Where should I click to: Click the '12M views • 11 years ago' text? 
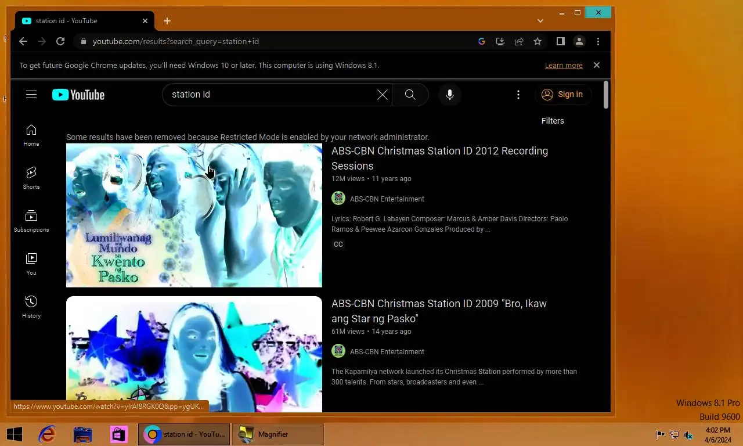point(371,179)
